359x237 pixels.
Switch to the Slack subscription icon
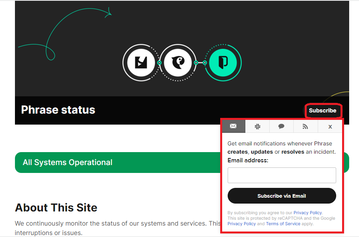(258, 126)
